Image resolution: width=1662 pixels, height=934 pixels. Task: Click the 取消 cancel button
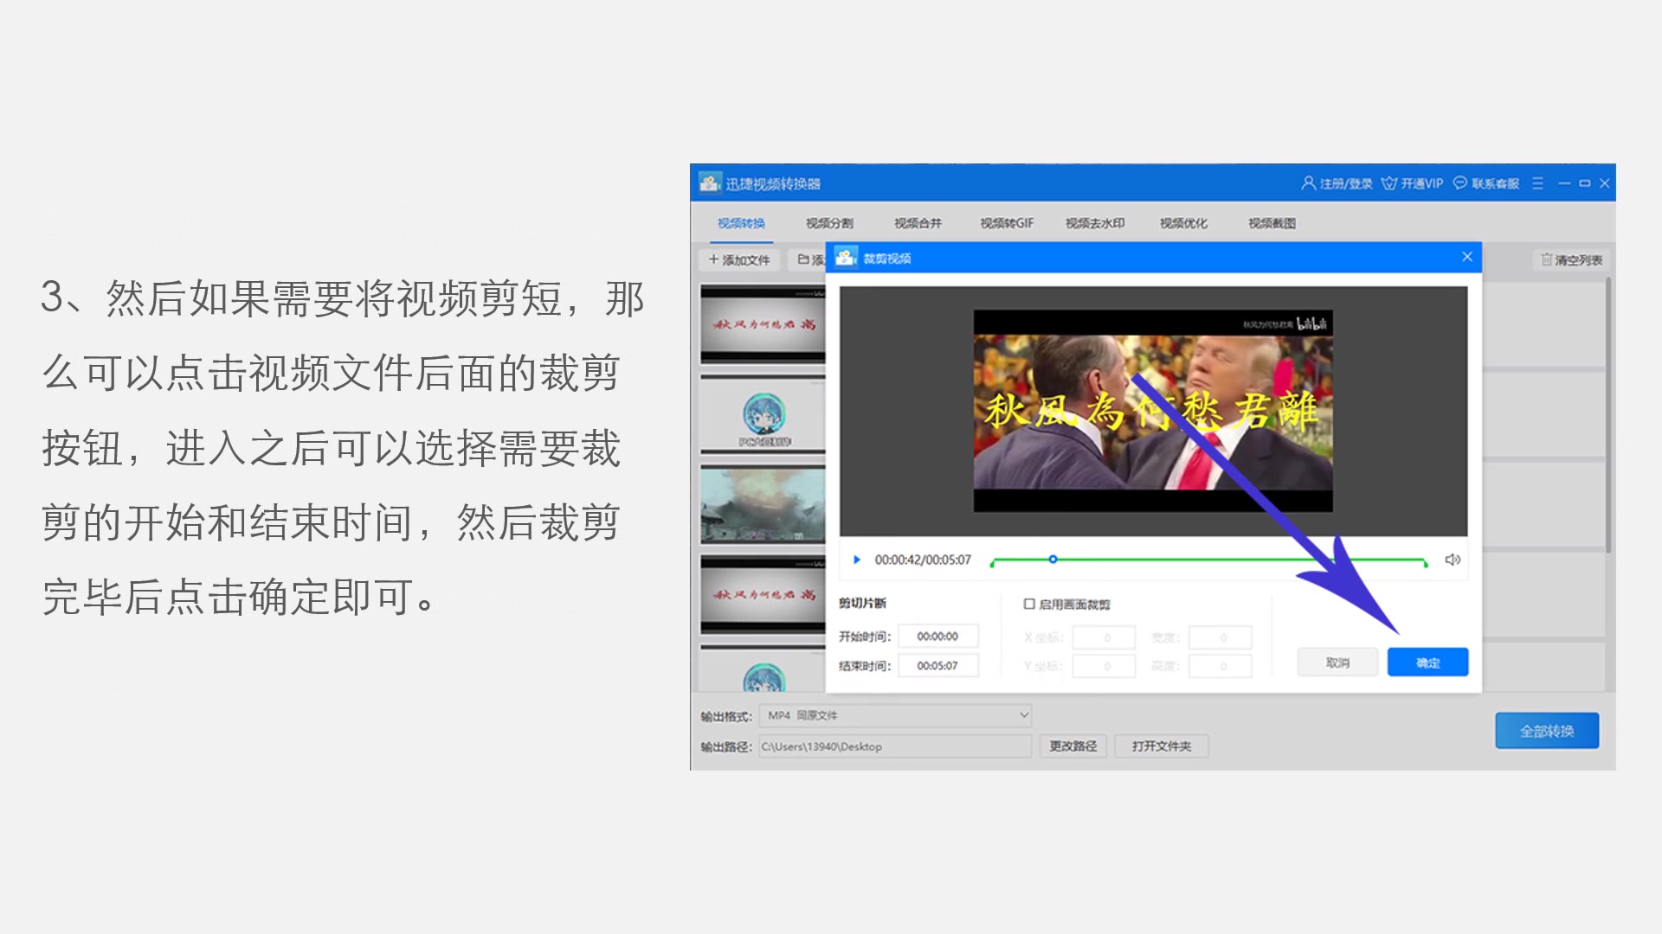pyautogui.click(x=1337, y=662)
